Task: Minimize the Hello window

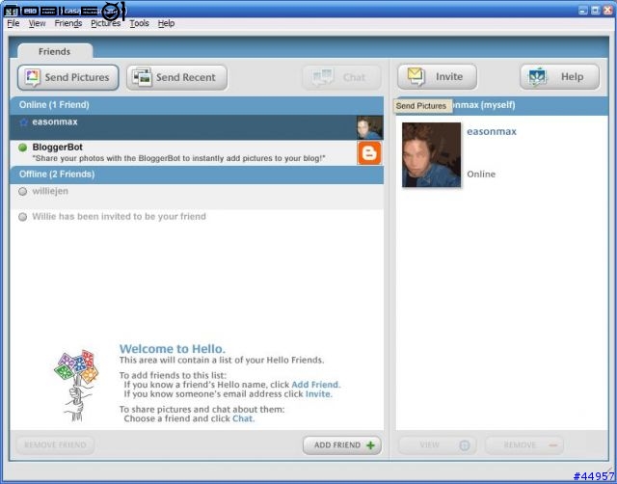Action: (x=582, y=11)
